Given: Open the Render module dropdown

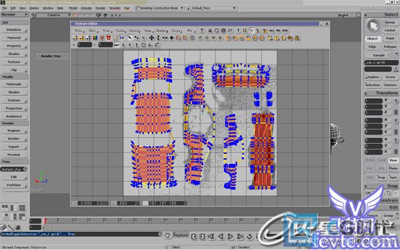Looking at the screenshot, I should coord(15,15).
